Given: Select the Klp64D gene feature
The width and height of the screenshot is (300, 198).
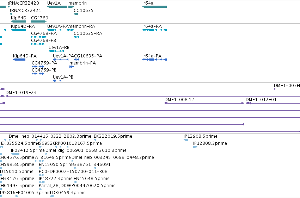Looking at the screenshot, I should [19, 21].
